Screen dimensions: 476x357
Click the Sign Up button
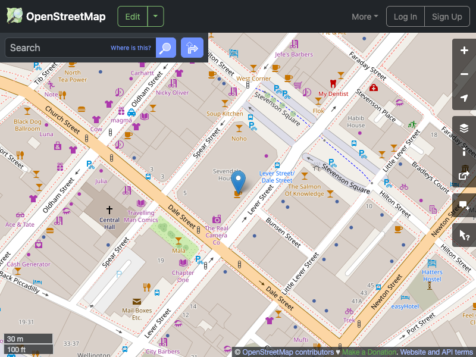(447, 17)
